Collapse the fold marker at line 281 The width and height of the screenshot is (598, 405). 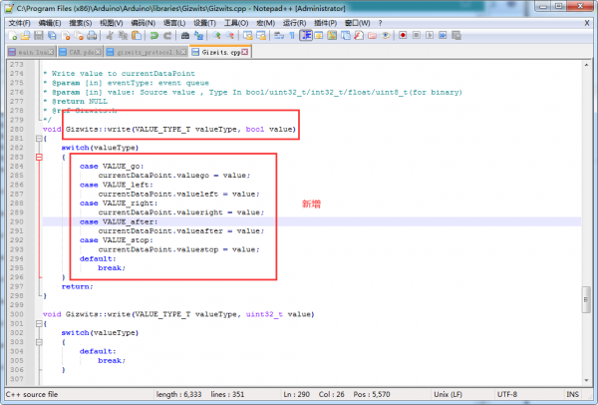(39, 139)
